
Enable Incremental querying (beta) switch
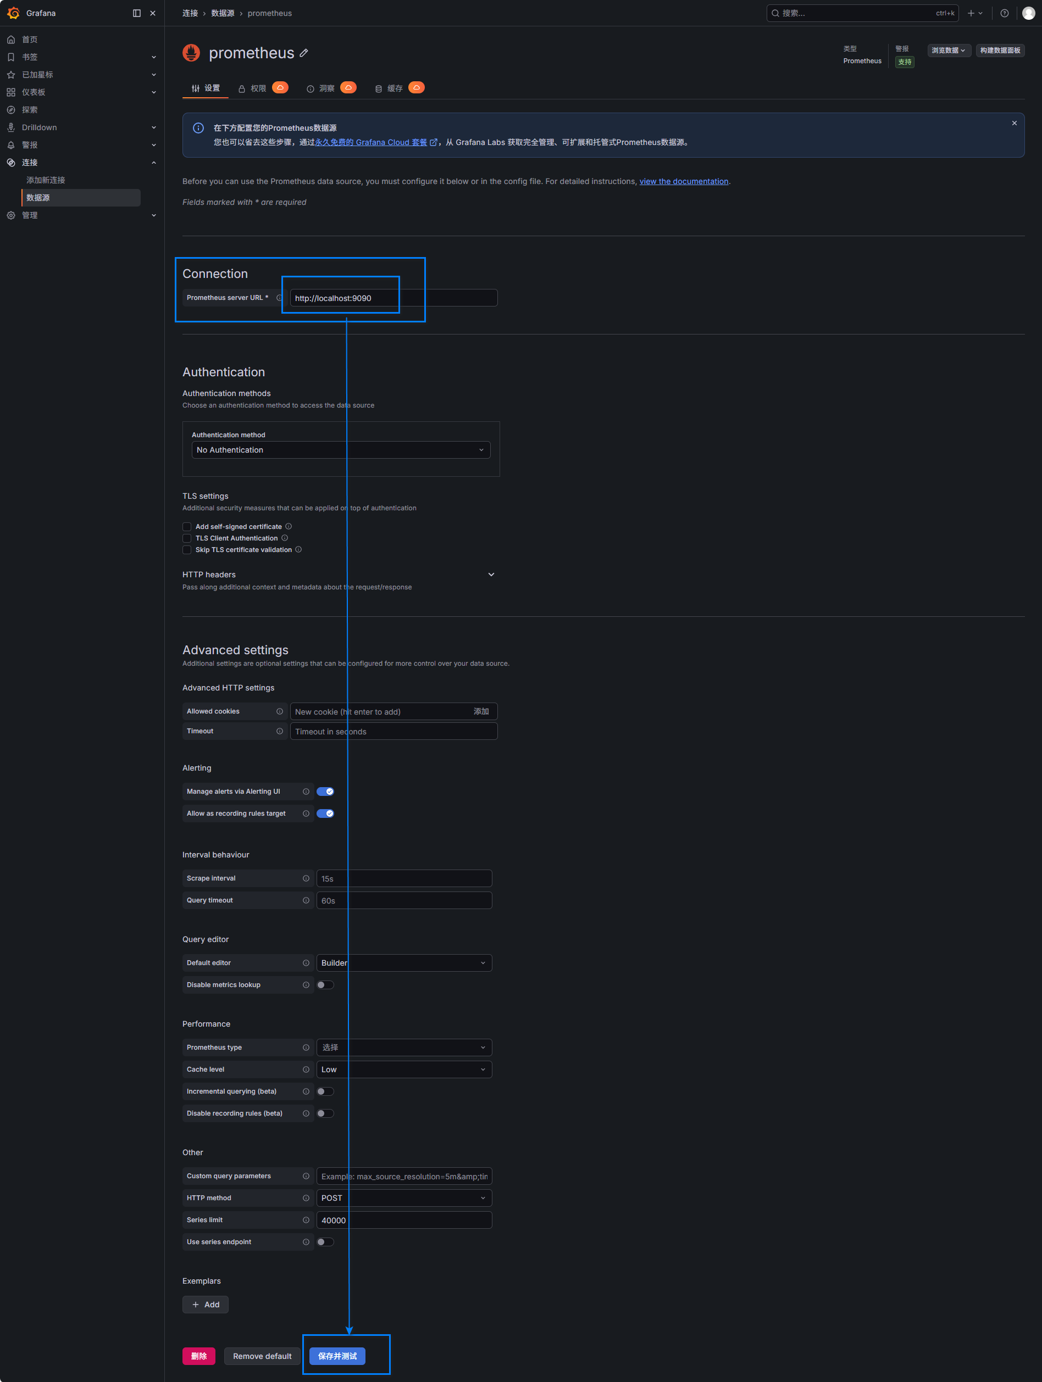click(325, 1091)
